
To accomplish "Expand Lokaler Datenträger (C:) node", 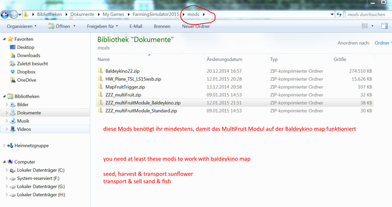I will pos(6,170).
